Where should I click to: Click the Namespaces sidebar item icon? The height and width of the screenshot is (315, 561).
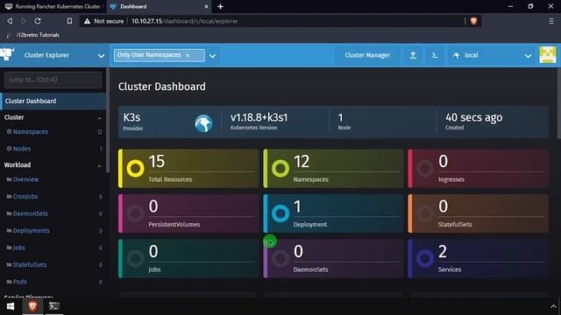[9, 132]
